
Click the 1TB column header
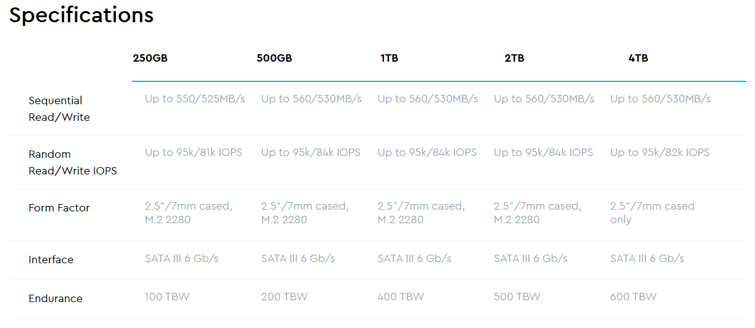pyautogui.click(x=389, y=59)
